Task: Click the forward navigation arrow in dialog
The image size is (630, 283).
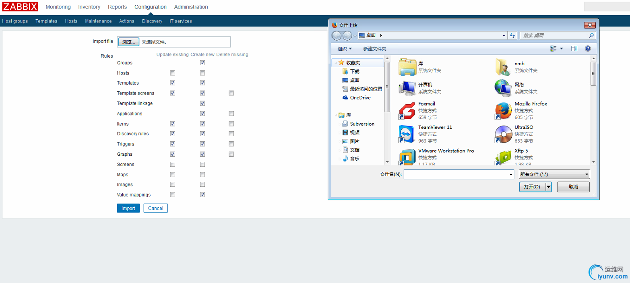Action: 347,35
